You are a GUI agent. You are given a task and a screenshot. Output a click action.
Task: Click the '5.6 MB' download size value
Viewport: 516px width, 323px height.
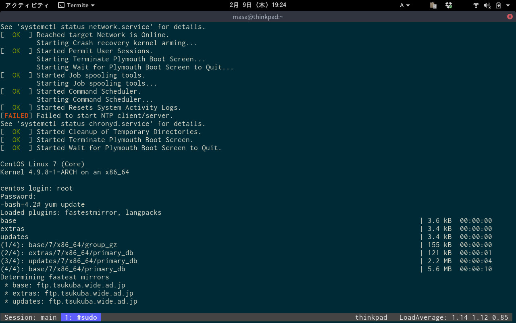pos(440,269)
